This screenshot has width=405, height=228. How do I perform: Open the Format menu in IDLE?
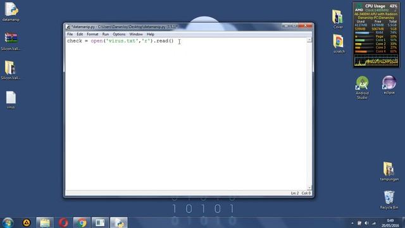(92, 34)
